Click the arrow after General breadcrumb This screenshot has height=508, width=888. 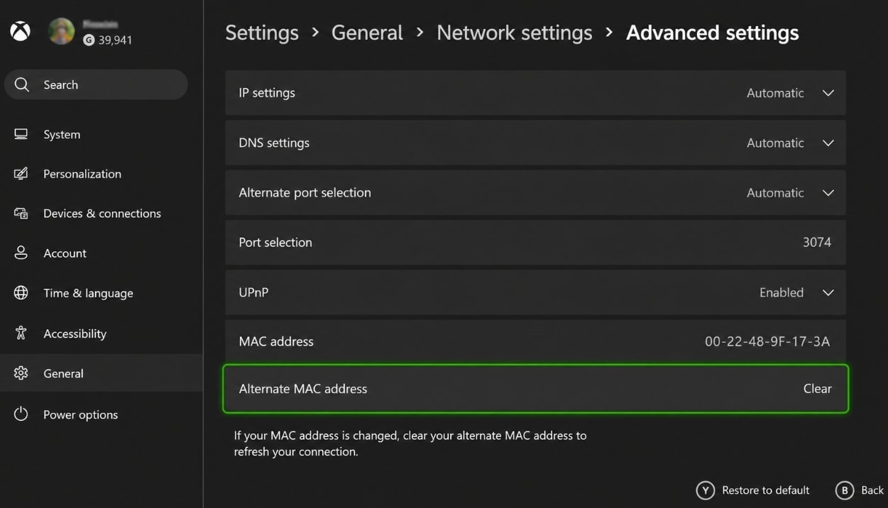pos(420,33)
